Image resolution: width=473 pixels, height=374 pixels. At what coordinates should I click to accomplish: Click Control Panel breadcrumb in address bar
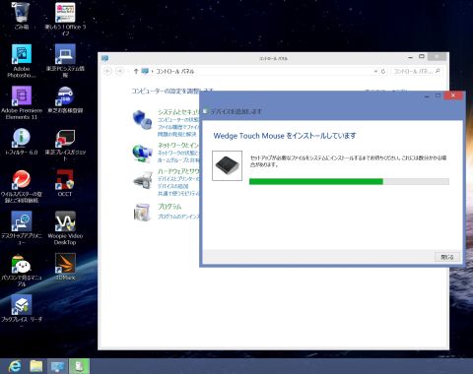174,71
